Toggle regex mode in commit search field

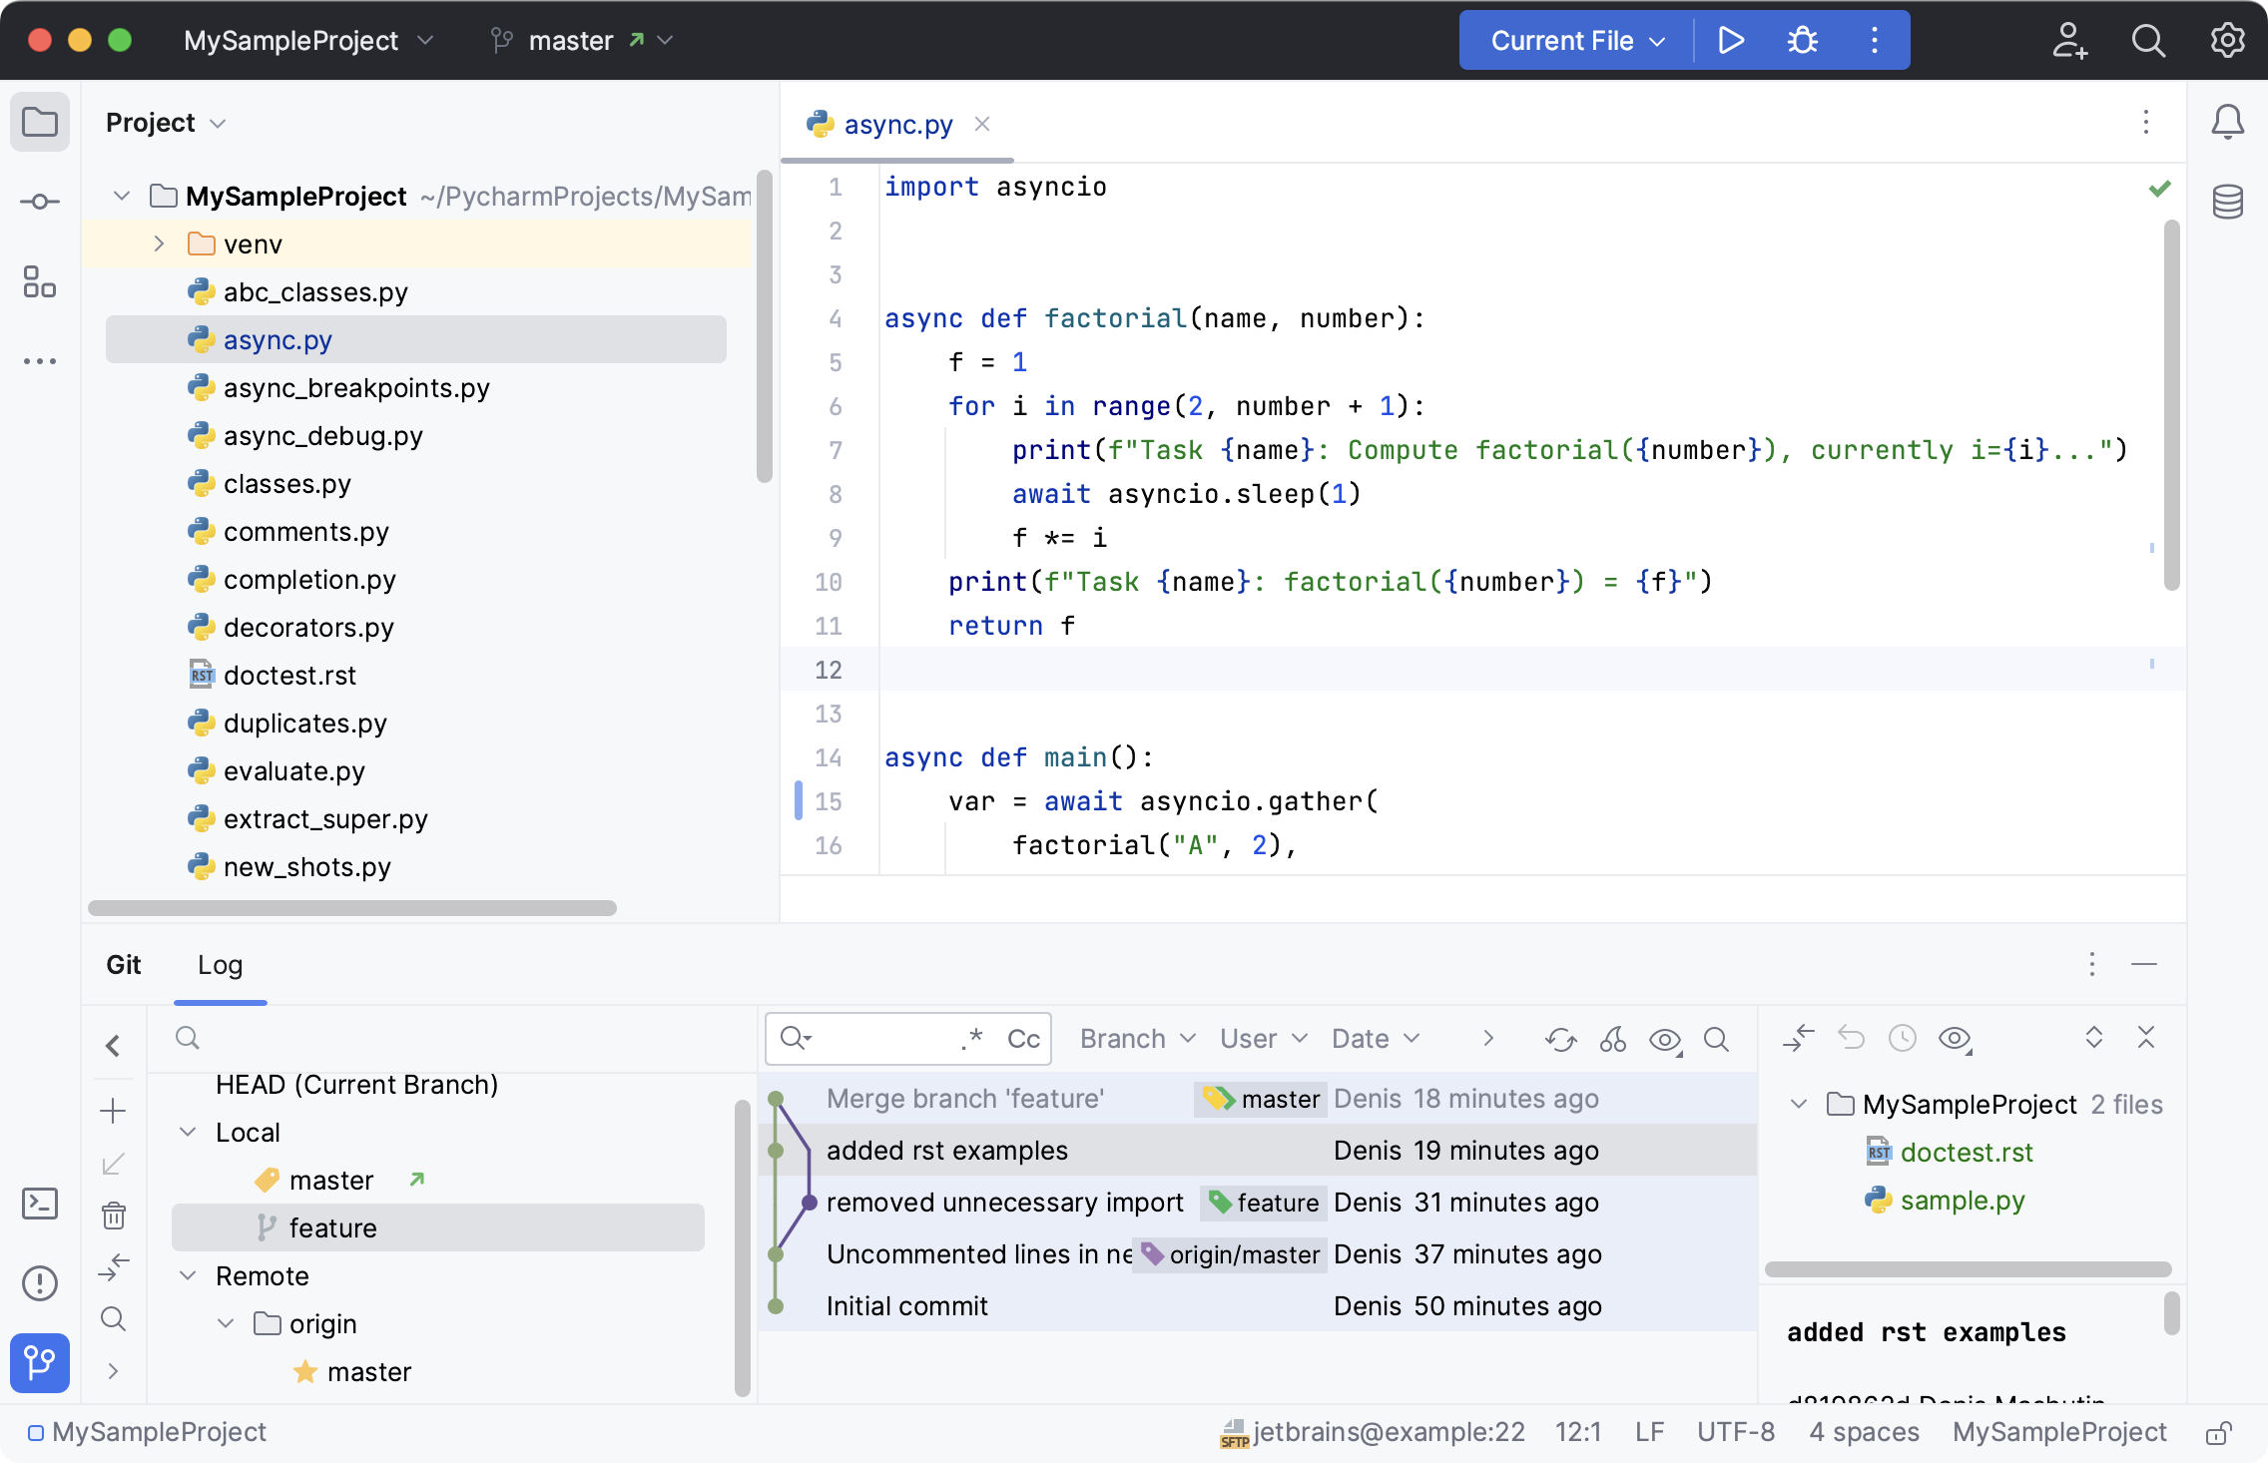pos(973,1039)
